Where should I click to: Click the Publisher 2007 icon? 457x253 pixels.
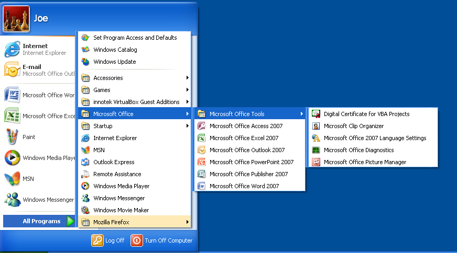[202, 174]
